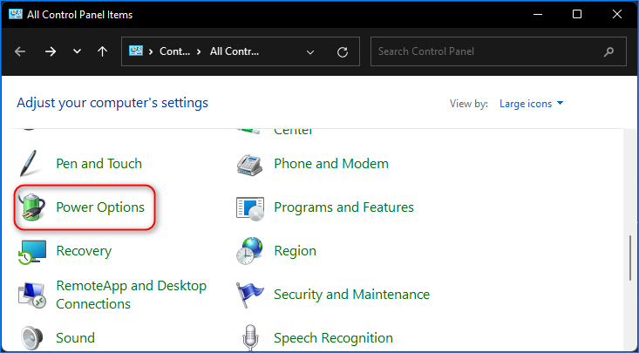639x353 pixels.
Task: Expand the chevron before All Contr... breadcrumb
Action: [x=199, y=51]
